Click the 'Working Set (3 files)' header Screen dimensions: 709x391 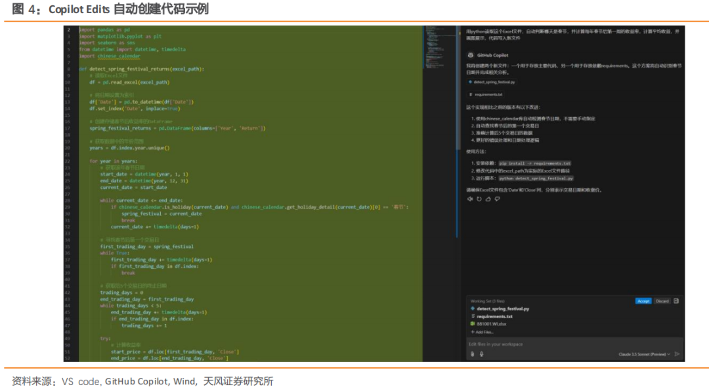point(487,301)
